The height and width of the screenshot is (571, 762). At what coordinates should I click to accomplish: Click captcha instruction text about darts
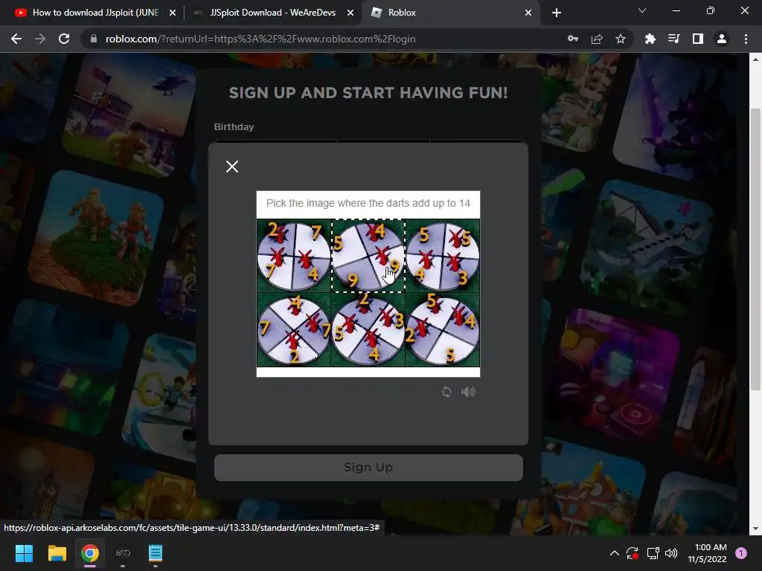coord(368,203)
